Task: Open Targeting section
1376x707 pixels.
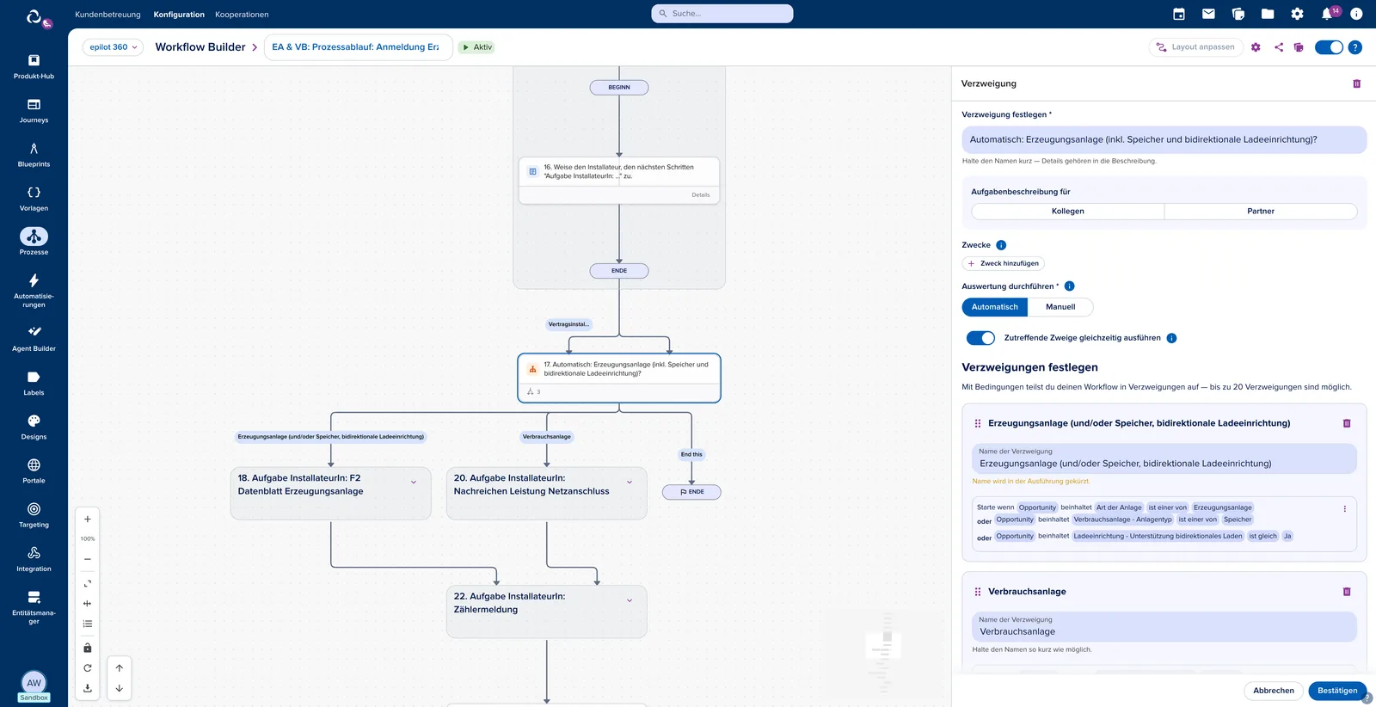Action: tap(34, 515)
